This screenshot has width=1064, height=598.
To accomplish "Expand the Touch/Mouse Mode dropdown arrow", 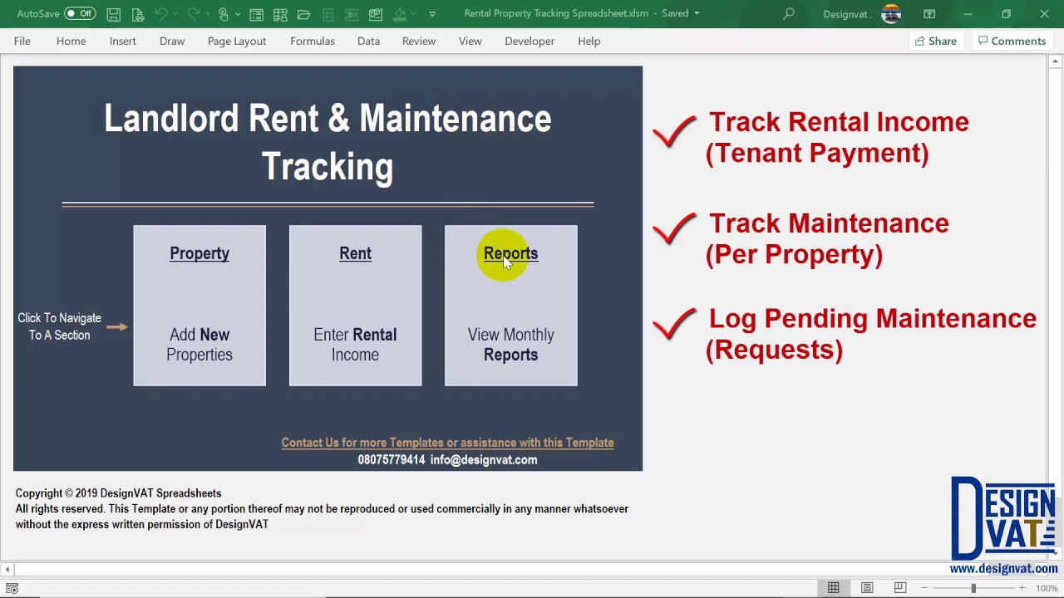I will [239, 14].
